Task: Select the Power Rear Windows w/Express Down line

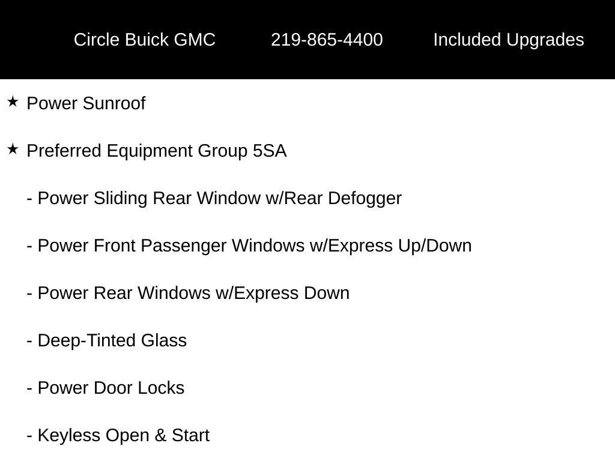Action: pyautogui.click(x=193, y=293)
